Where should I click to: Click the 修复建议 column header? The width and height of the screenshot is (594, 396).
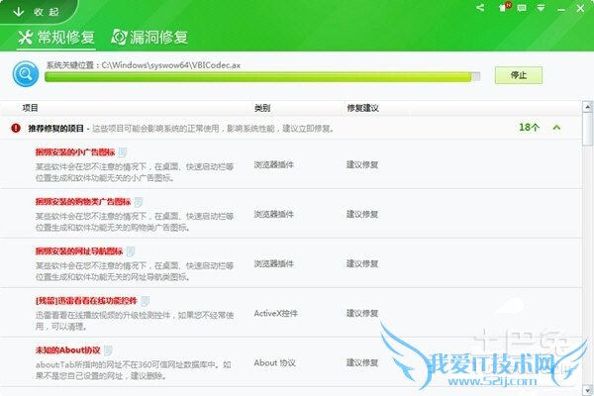tap(362, 108)
